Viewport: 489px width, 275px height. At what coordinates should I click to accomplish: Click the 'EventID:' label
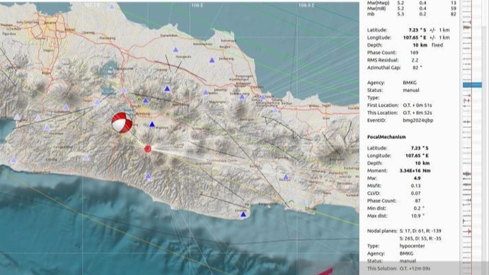pos(376,120)
